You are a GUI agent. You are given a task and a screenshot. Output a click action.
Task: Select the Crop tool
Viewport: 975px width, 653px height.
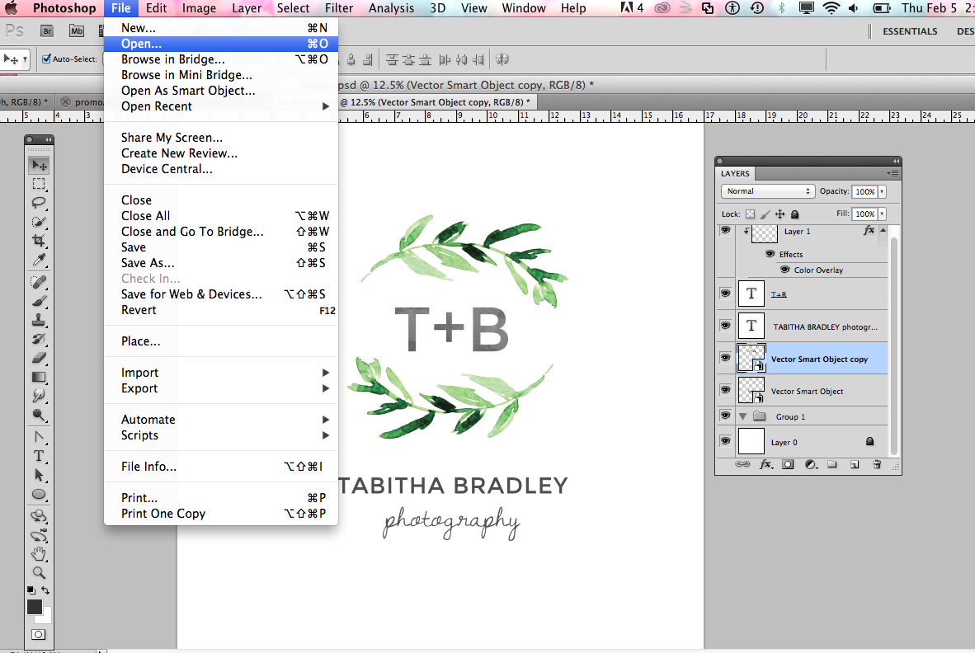38,241
